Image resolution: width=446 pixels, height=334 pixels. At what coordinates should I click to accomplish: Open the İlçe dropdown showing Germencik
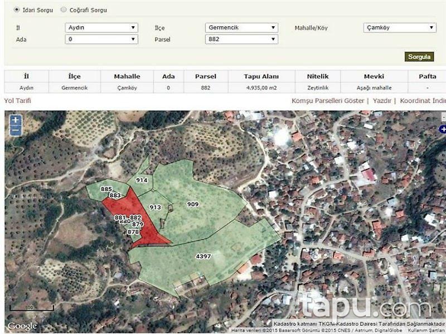point(241,27)
